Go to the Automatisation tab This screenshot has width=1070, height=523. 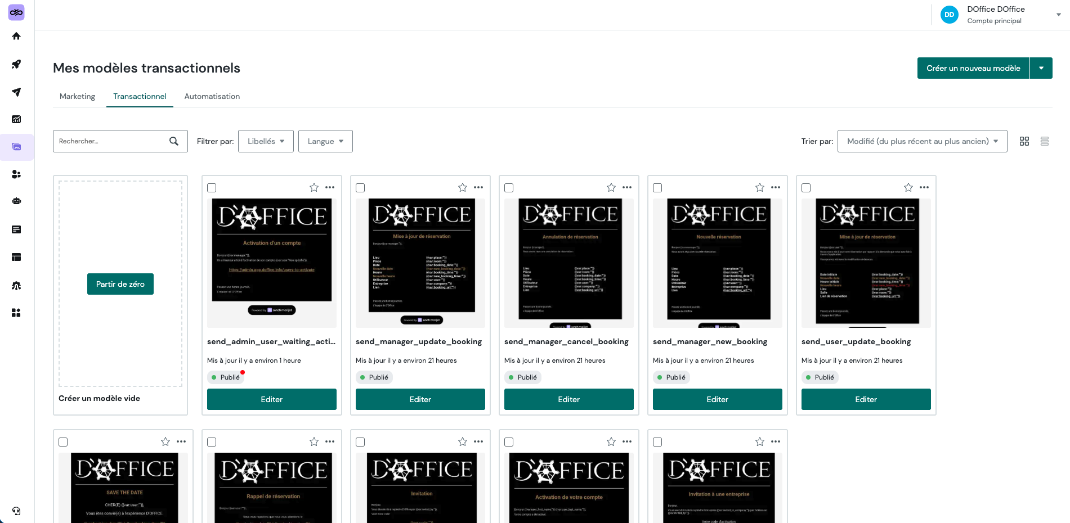(x=212, y=96)
